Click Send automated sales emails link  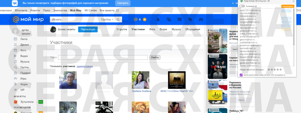(x=264, y=75)
